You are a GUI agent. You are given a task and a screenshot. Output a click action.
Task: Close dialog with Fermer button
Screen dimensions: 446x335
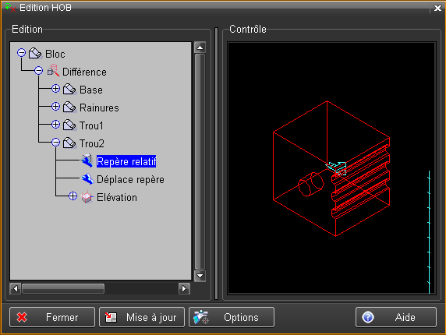(x=52, y=317)
